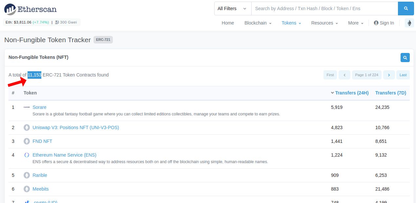
Task: Click the Etherscan logo
Action: point(31,9)
